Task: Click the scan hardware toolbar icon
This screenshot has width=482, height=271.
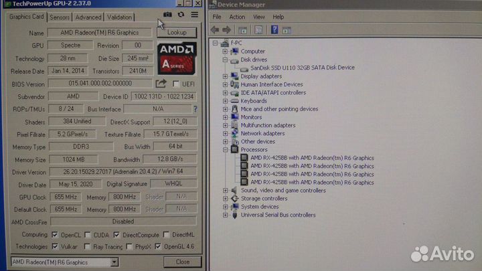Action: 287,30
